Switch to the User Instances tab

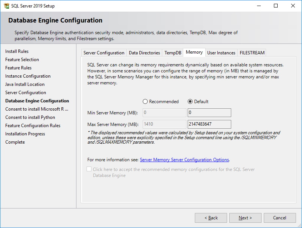point(221,53)
